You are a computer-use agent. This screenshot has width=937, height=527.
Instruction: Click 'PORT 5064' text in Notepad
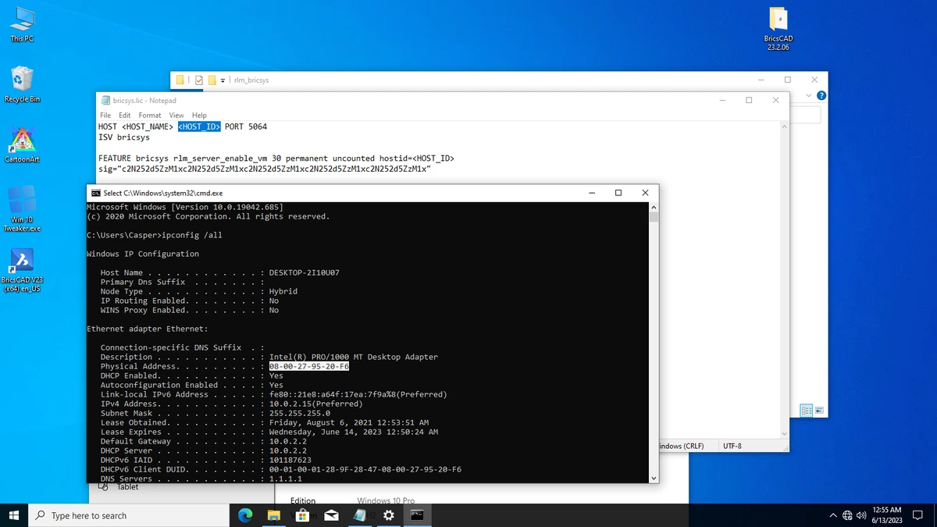point(246,126)
